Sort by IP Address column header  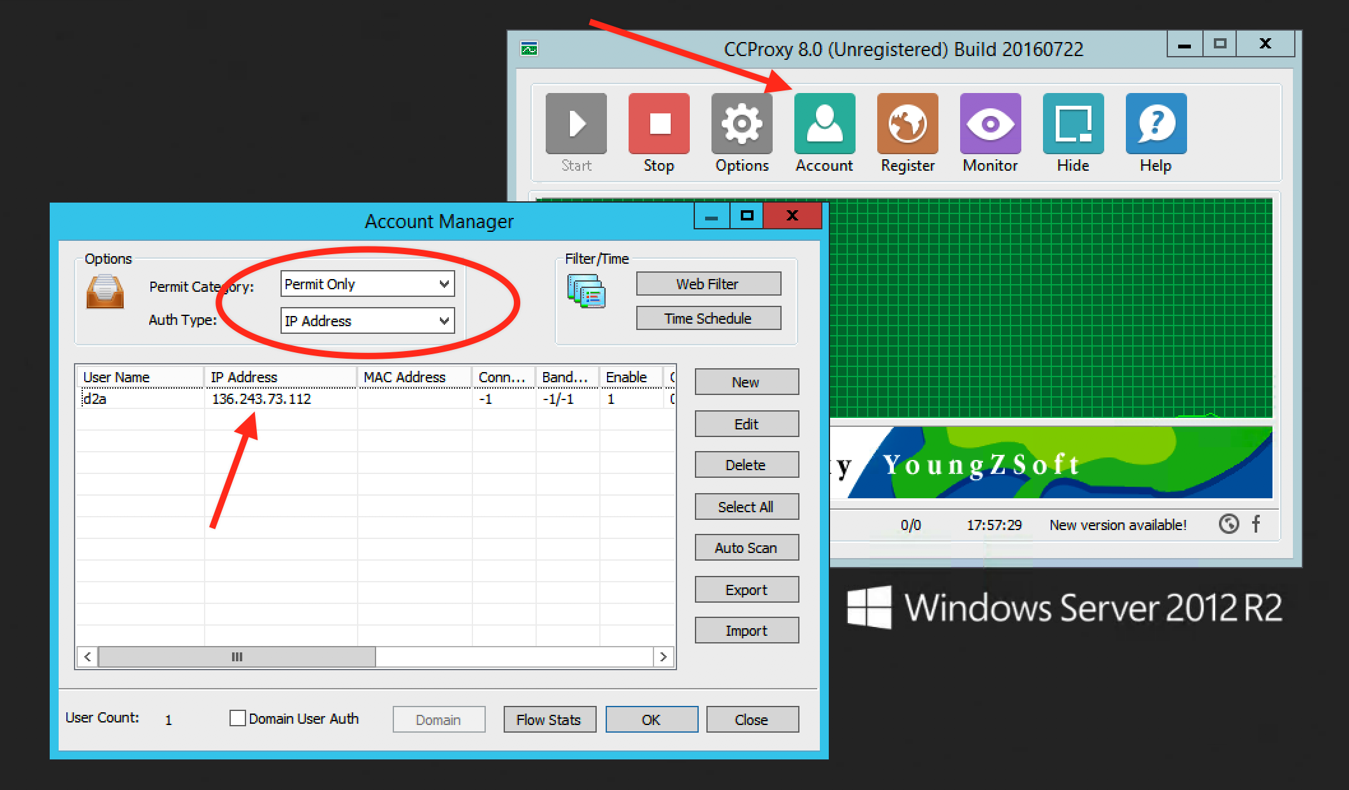281,377
